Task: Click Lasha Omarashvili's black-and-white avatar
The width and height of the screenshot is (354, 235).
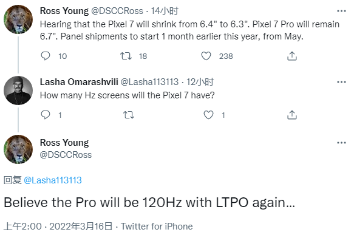Action: tap(18, 90)
